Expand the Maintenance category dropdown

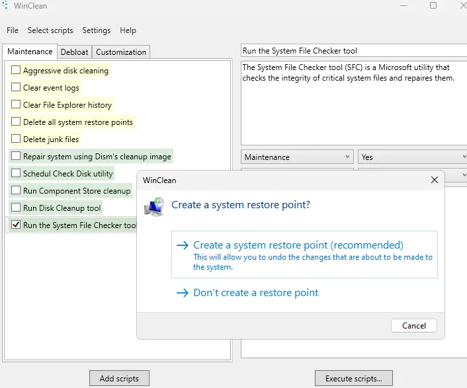click(297, 157)
